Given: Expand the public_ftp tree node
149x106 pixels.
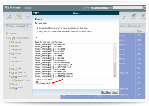Looking at the screenshot, I should [10, 73].
